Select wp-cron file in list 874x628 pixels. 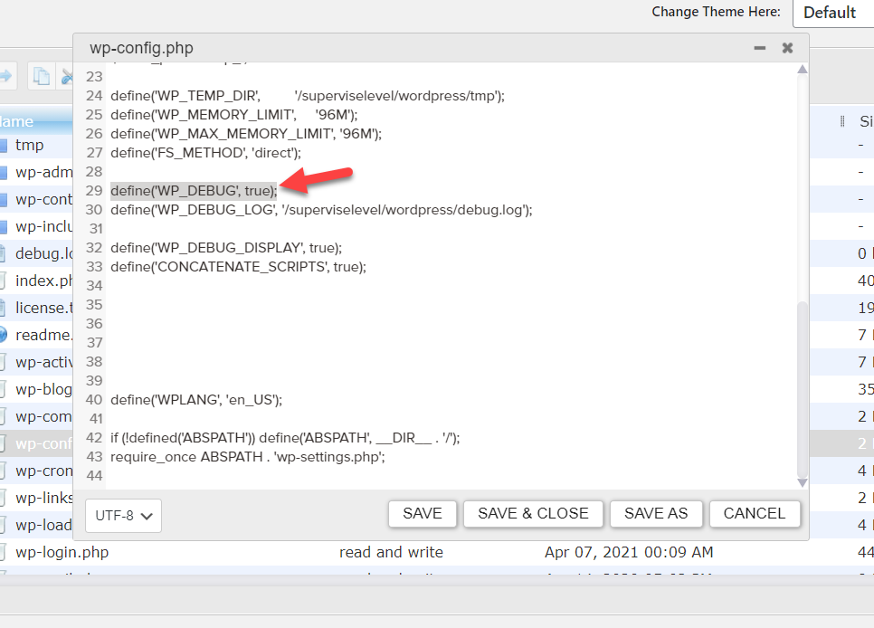(x=36, y=471)
